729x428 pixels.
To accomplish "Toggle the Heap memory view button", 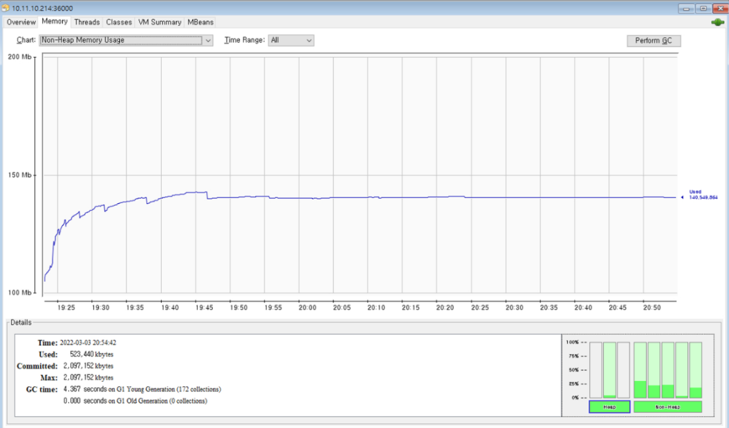I will [609, 407].
